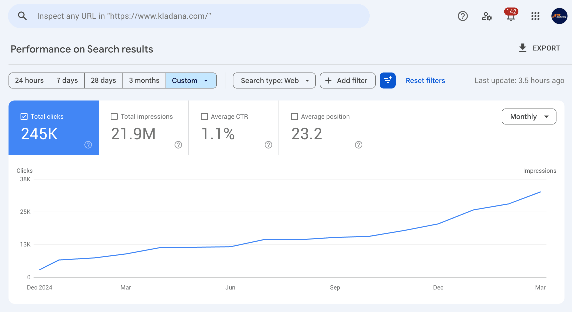Open the help icon in the top bar
Image resolution: width=572 pixels, height=312 pixels.
coord(463,16)
